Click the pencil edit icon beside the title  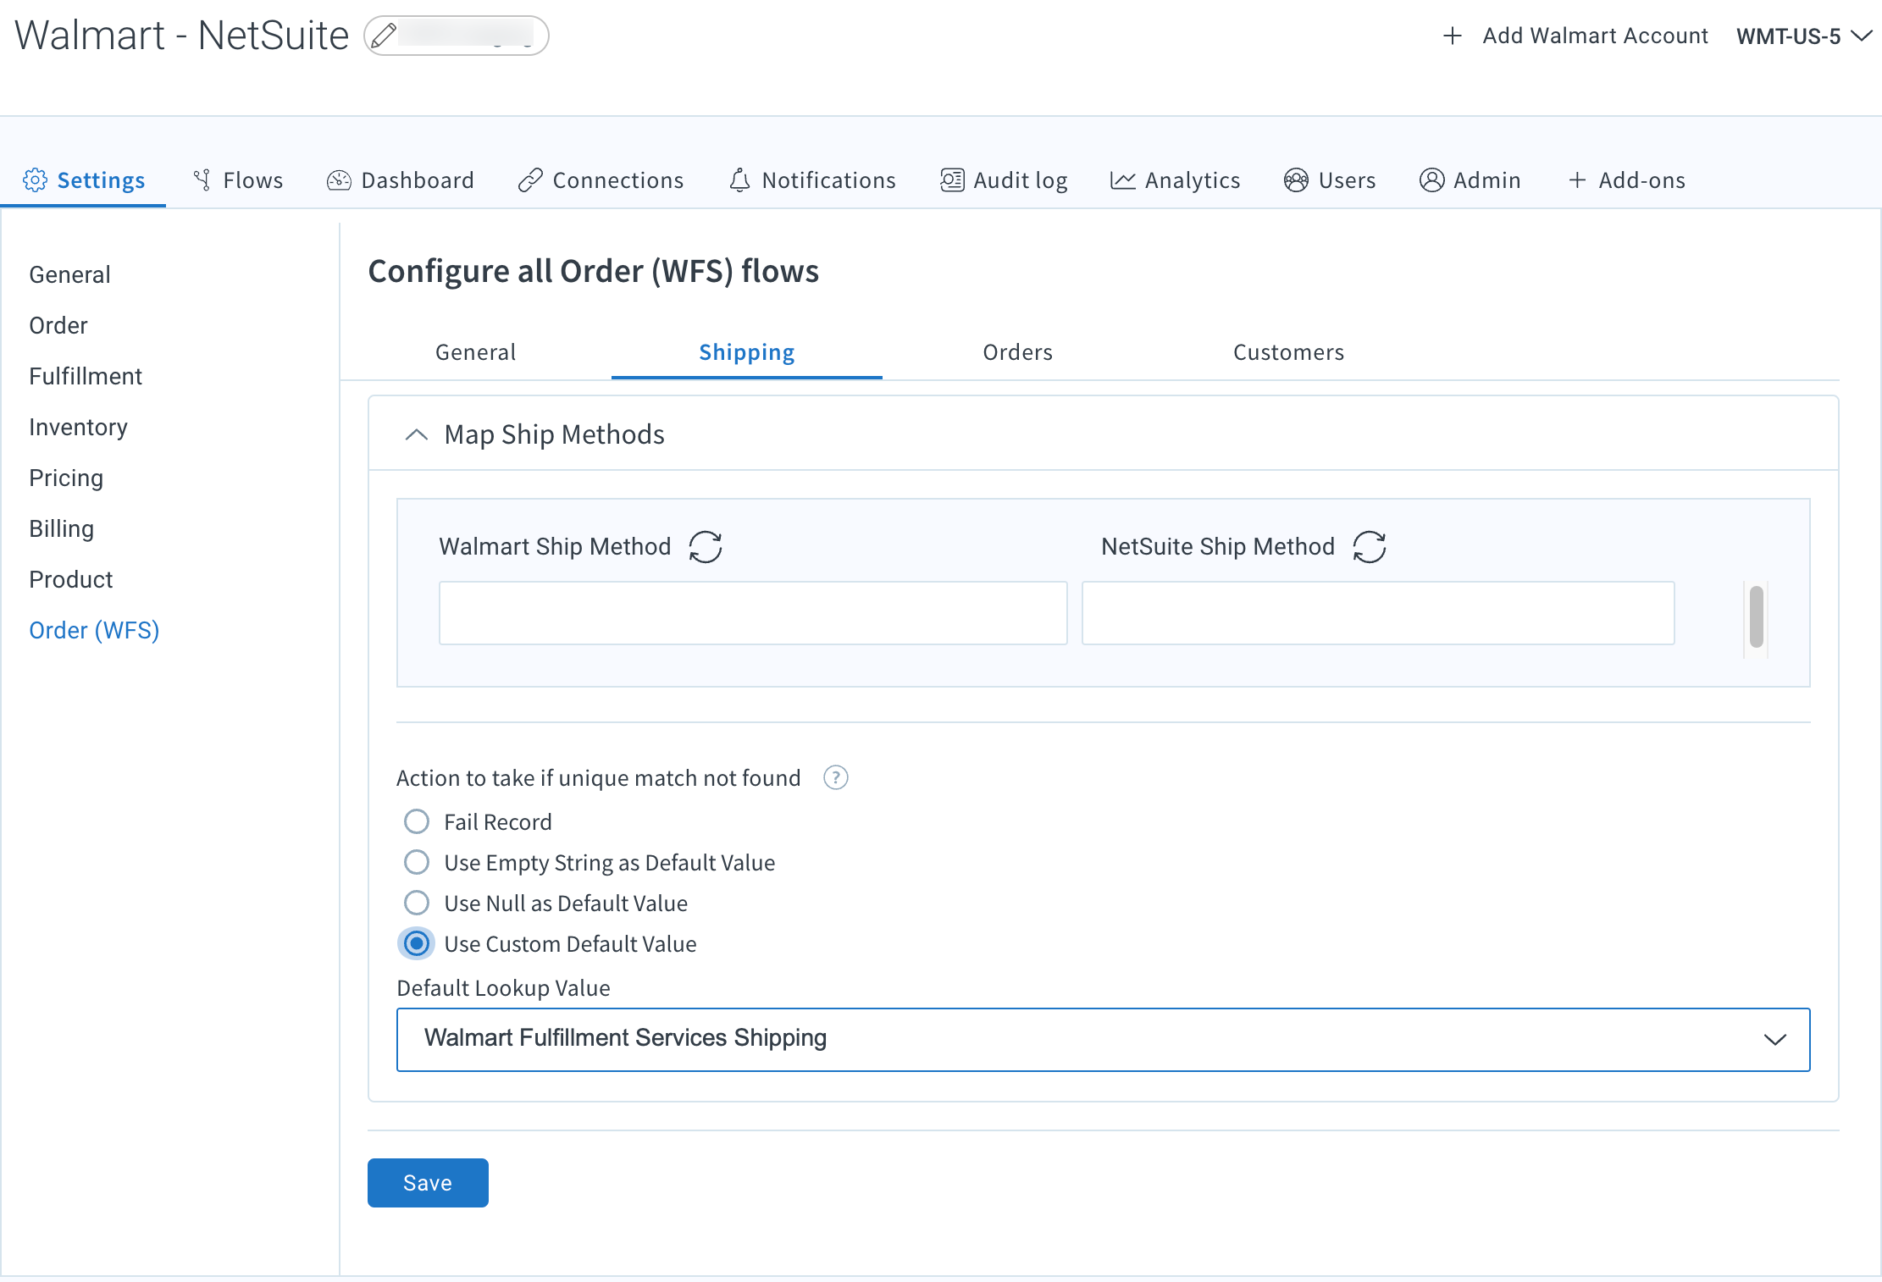(384, 36)
